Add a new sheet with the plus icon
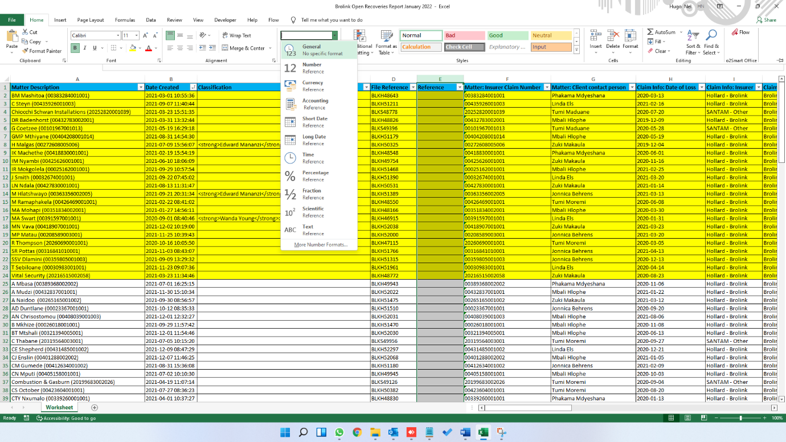 tap(95, 408)
